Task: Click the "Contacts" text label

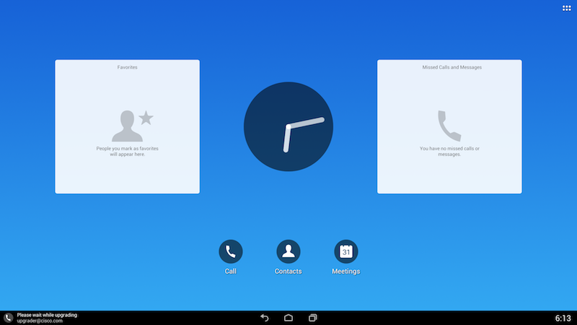Action: click(x=288, y=272)
